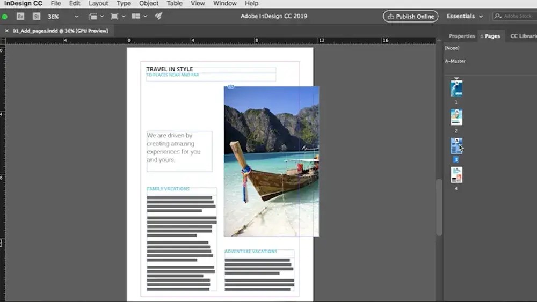
Task: Select the boat photo on the page
Action: [271, 161]
